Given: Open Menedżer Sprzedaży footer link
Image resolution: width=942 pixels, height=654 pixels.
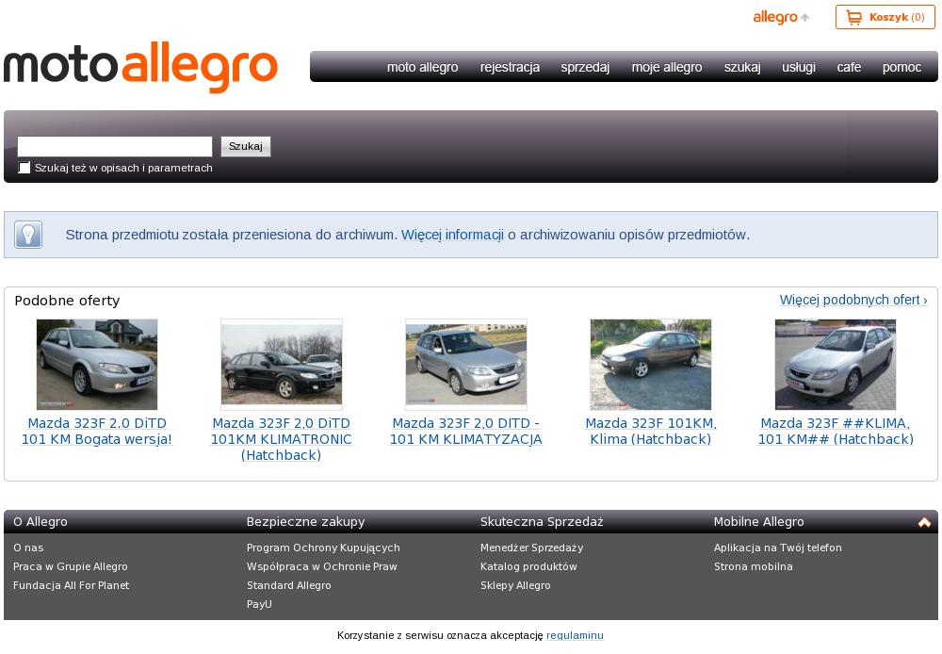Looking at the screenshot, I should pyautogui.click(x=531, y=548).
